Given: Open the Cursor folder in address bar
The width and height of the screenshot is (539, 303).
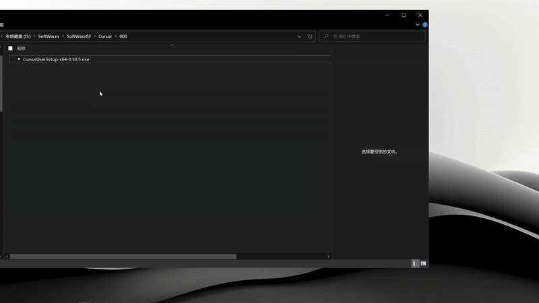Looking at the screenshot, I should (x=105, y=36).
